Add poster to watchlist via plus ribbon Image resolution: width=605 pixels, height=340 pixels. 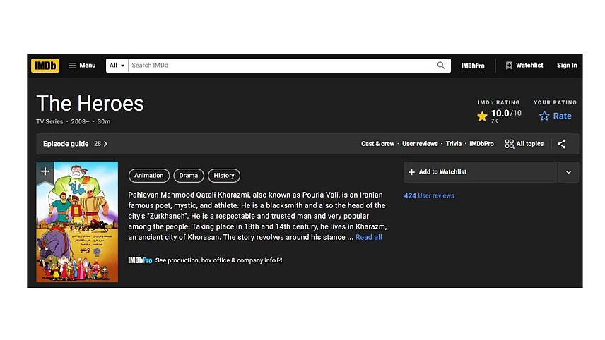45,171
